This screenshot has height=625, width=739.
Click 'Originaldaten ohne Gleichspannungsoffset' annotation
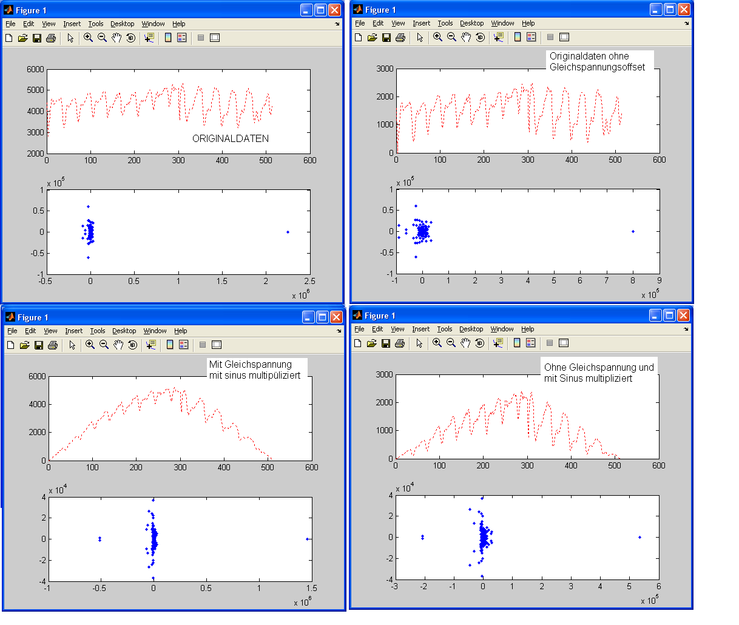tap(598, 61)
